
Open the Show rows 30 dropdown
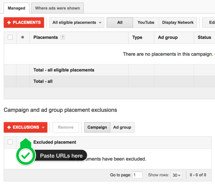(176, 175)
